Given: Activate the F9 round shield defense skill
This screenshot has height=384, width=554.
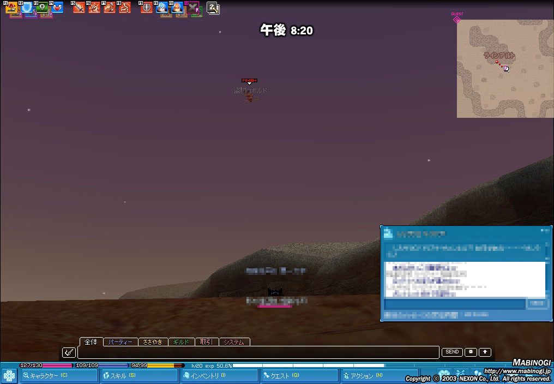Looking at the screenshot, I should (x=147, y=8).
